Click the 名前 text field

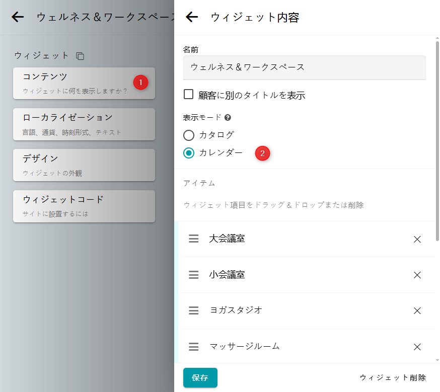(304, 67)
